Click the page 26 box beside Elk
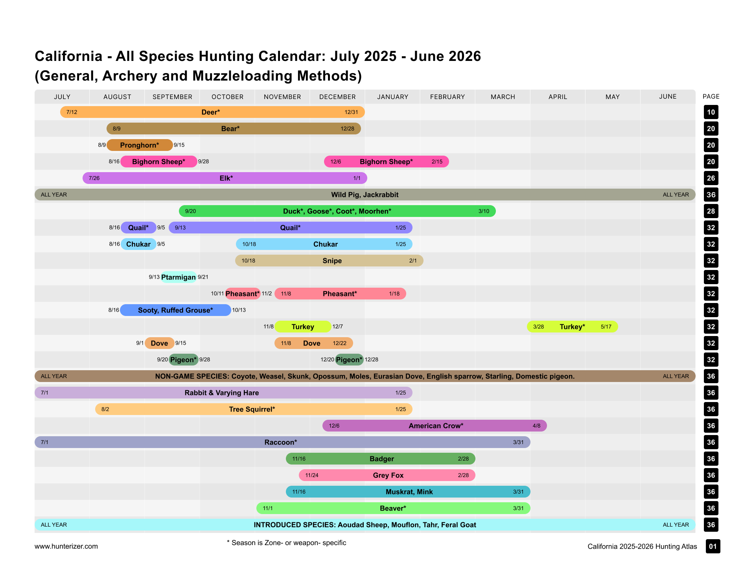The width and height of the screenshot is (755, 584). [x=711, y=178]
